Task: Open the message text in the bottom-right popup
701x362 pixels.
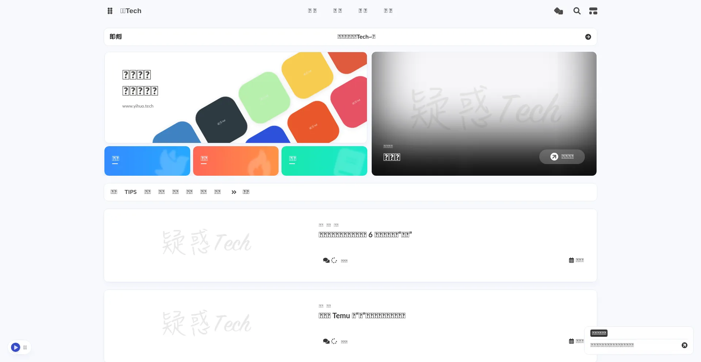Action: coord(612,345)
